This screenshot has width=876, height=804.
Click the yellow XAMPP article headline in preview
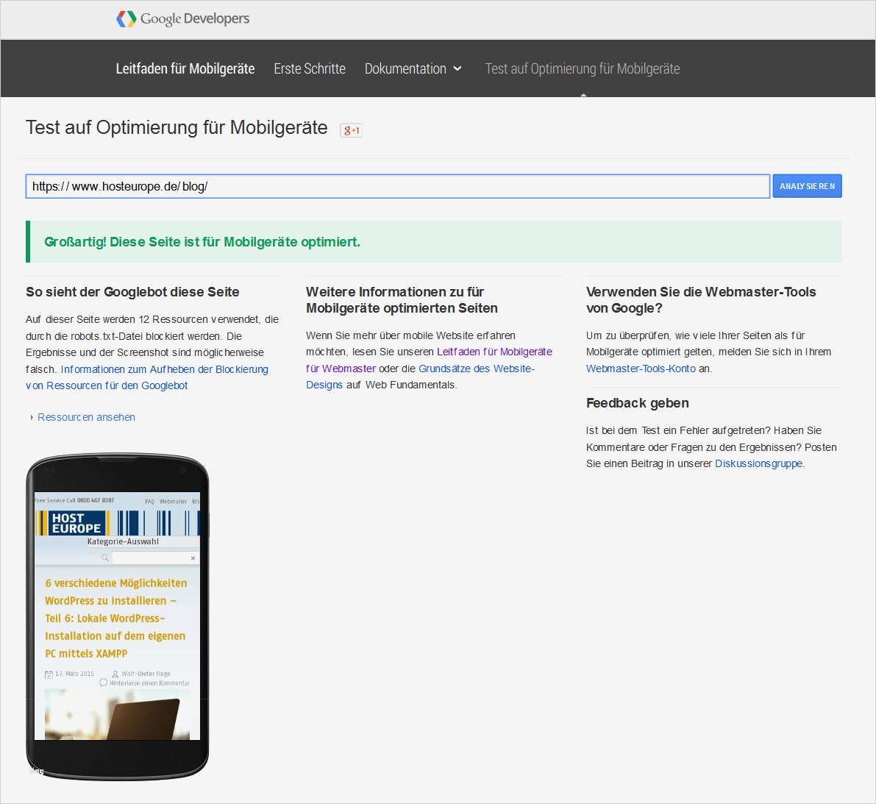pyautogui.click(x=115, y=618)
